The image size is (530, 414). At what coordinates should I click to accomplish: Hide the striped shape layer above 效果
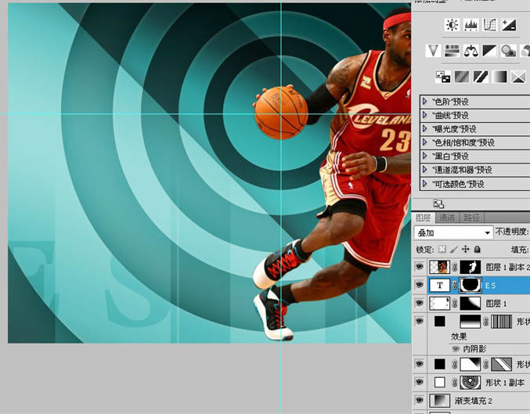tap(419, 321)
